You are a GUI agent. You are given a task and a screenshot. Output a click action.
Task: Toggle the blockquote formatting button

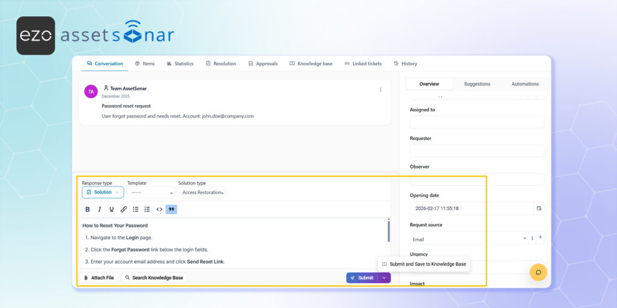171,209
